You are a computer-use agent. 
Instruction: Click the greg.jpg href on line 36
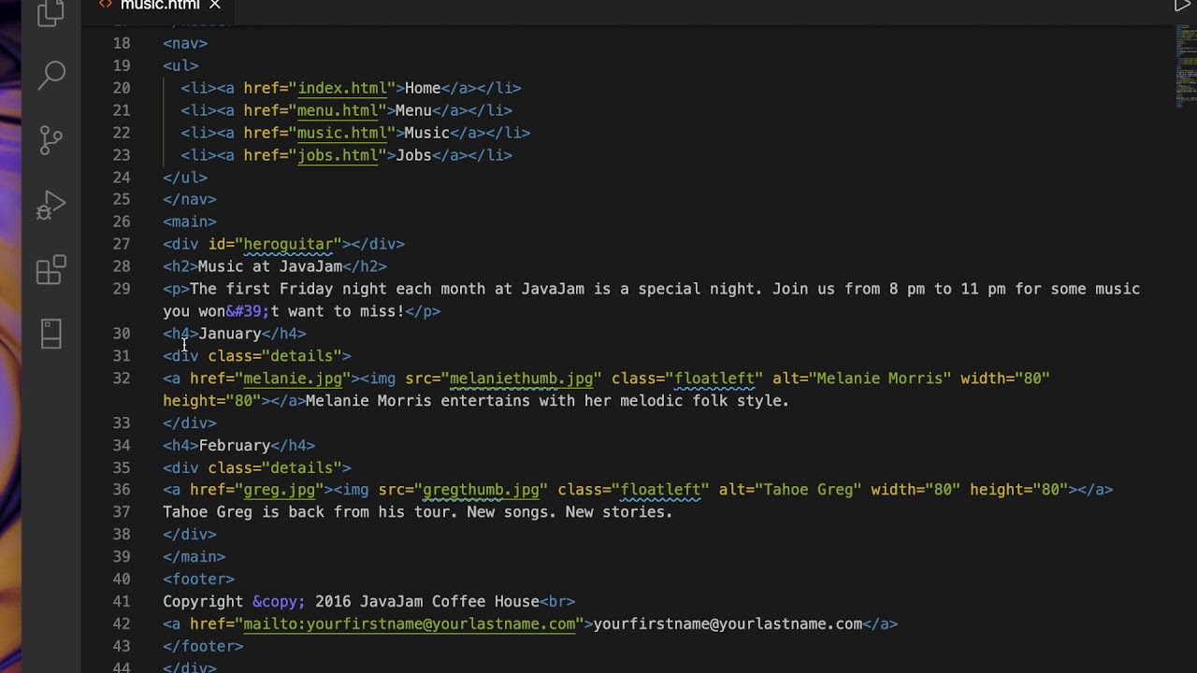(x=280, y=490)
